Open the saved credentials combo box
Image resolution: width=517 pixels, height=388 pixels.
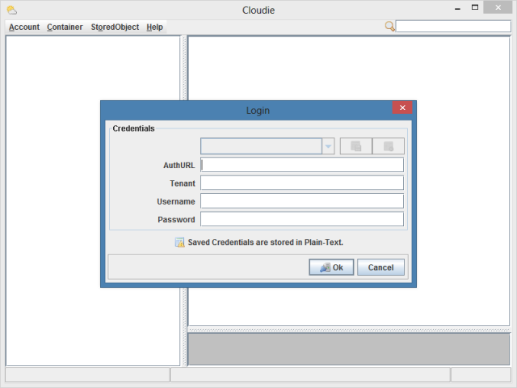(267, 146)
